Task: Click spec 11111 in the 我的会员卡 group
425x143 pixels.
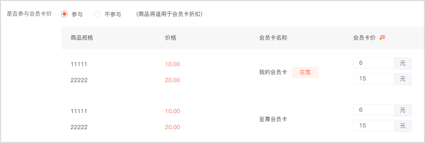Action: tap(79, 64)
